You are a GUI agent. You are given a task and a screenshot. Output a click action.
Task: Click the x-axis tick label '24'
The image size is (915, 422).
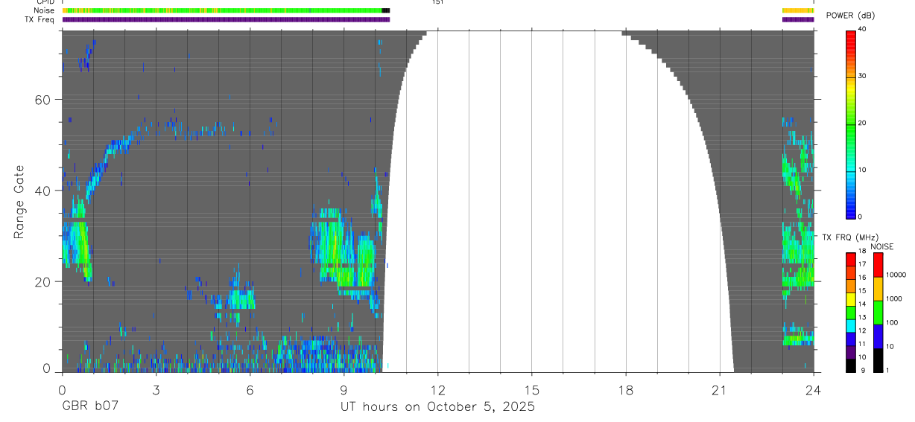(813, 389)
